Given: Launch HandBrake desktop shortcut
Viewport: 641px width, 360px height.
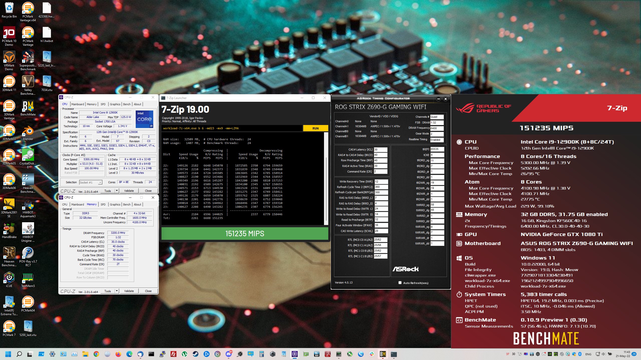Looking at the screenshot, I should click(x=9, y=231).
